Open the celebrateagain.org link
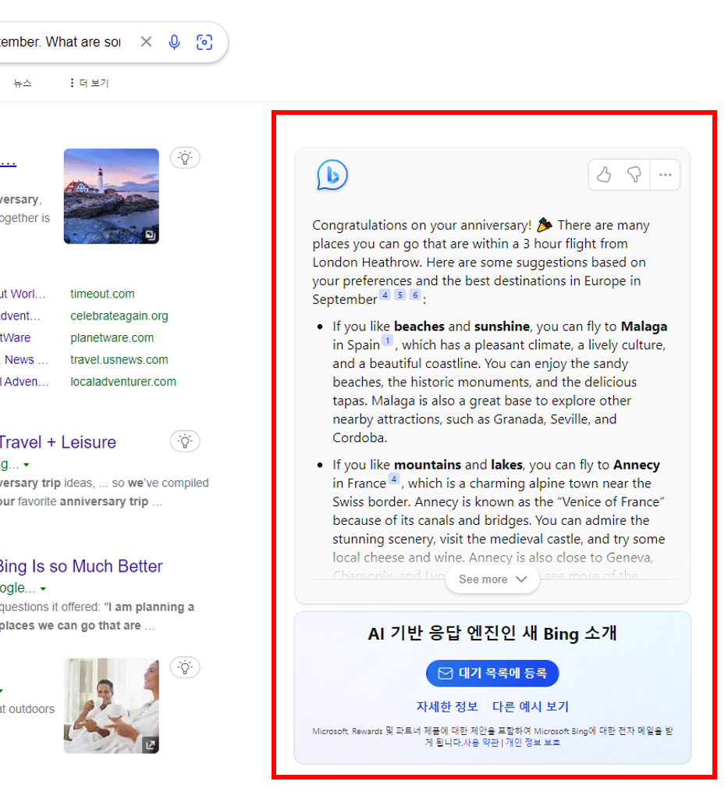This screenshot has width=728, height=792. (x=119, y=316)
